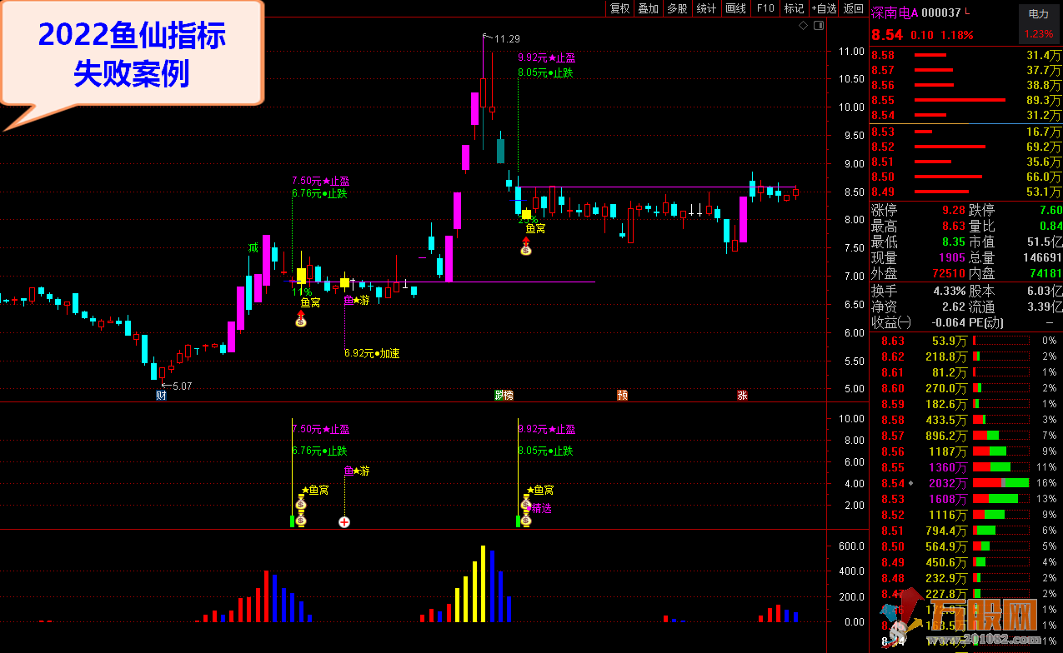Click the diamond icon above the chart
The image size is (1063, 653).
803,26
